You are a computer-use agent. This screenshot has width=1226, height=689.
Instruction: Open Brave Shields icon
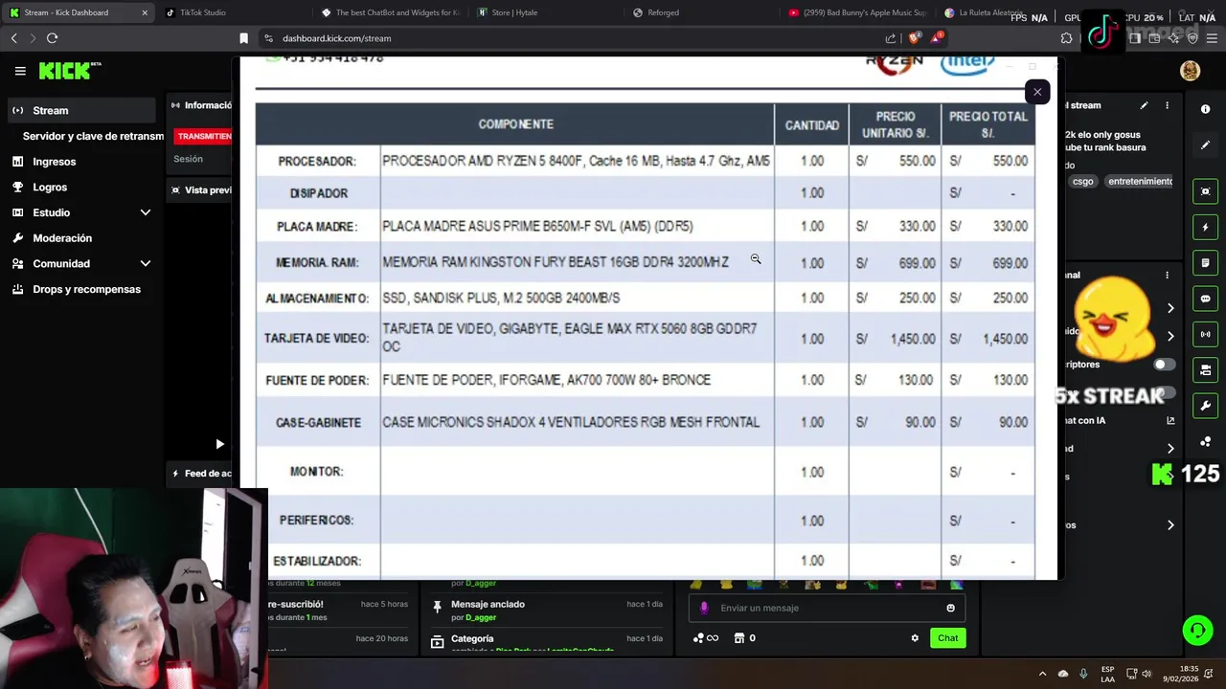point(914,38)
